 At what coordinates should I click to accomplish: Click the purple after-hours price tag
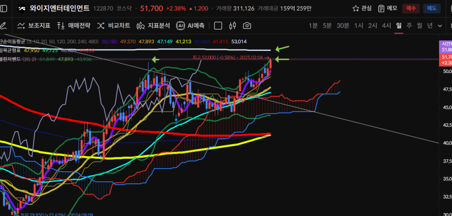pyautogui.click(x=446, y=47)
